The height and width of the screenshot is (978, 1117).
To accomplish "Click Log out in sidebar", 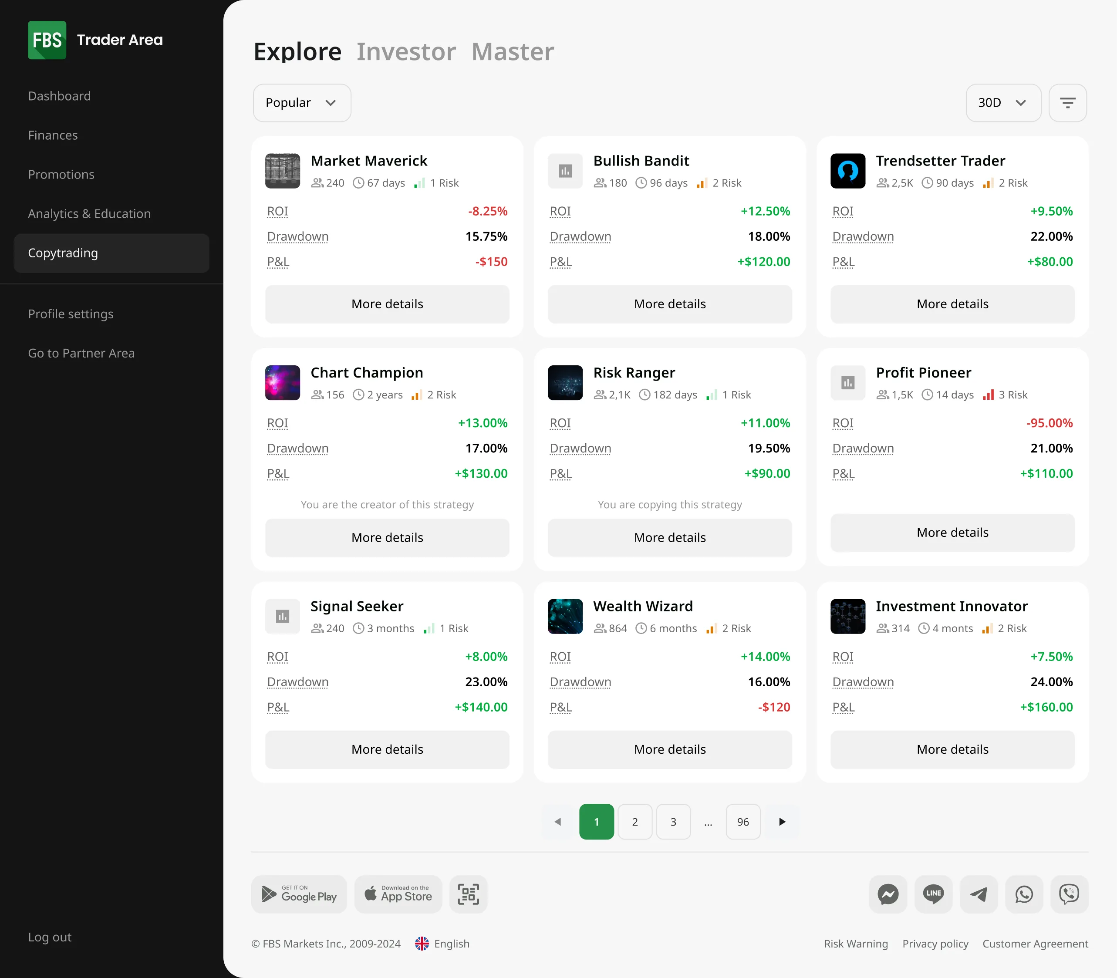I will point(50,937).
